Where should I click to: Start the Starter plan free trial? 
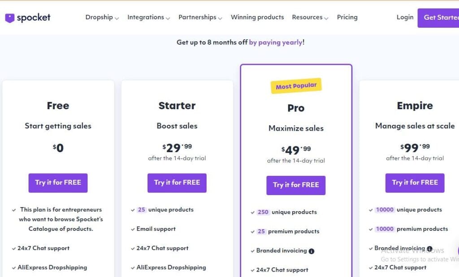pos(177,183)
